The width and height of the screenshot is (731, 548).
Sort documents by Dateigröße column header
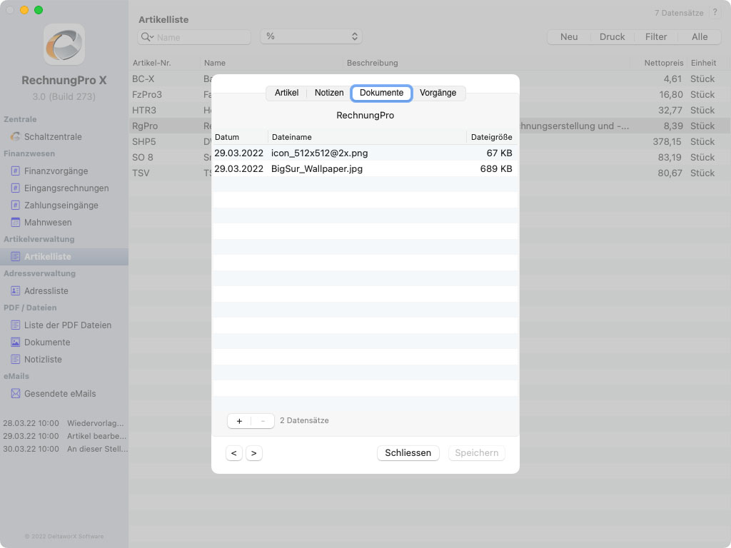point(490,137)
